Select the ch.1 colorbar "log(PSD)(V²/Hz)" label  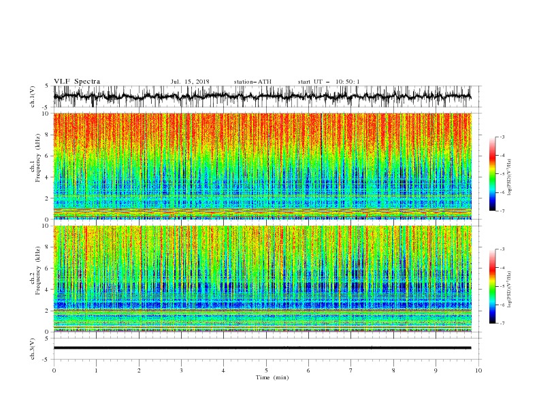coord(510,177)
